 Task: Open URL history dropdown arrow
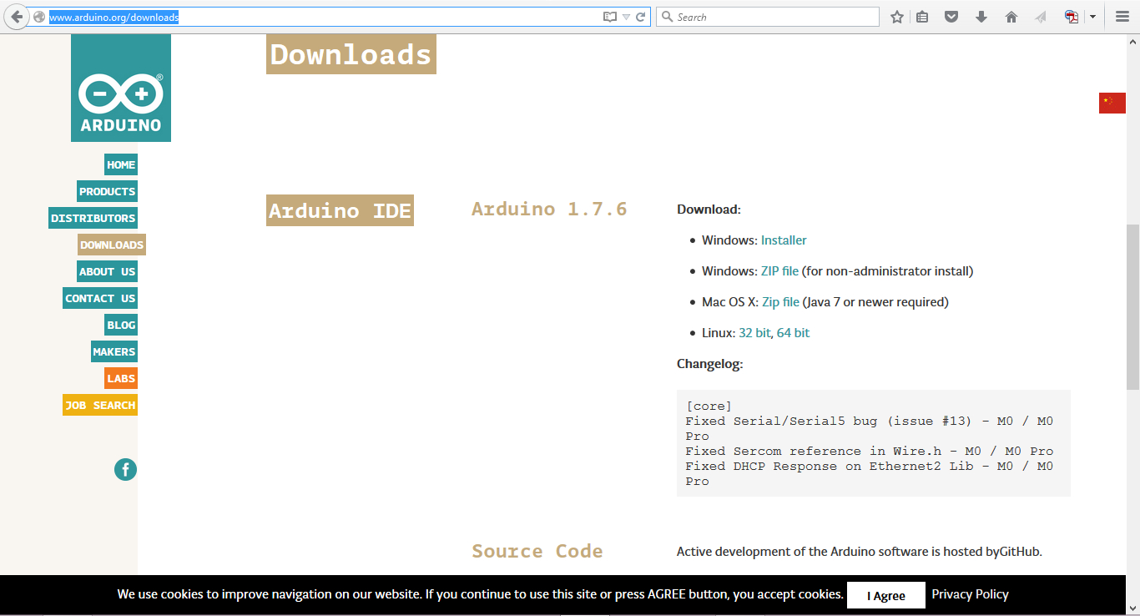pos(626,17)
